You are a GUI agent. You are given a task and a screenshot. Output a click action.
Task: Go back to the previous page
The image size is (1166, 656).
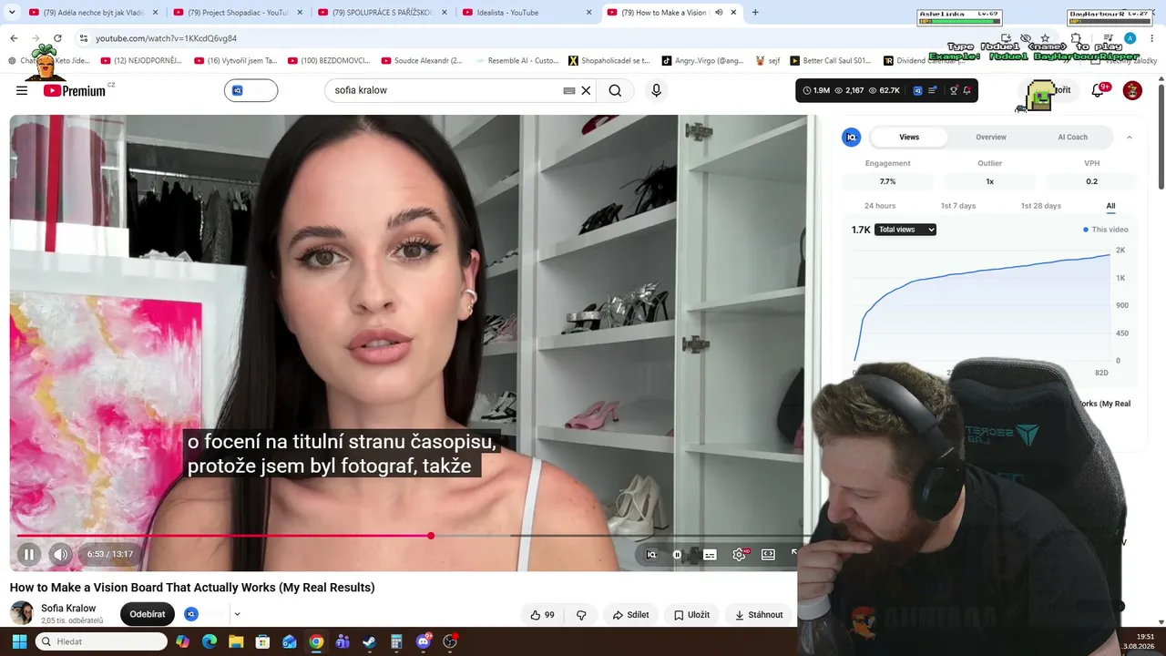click(14, 38)
